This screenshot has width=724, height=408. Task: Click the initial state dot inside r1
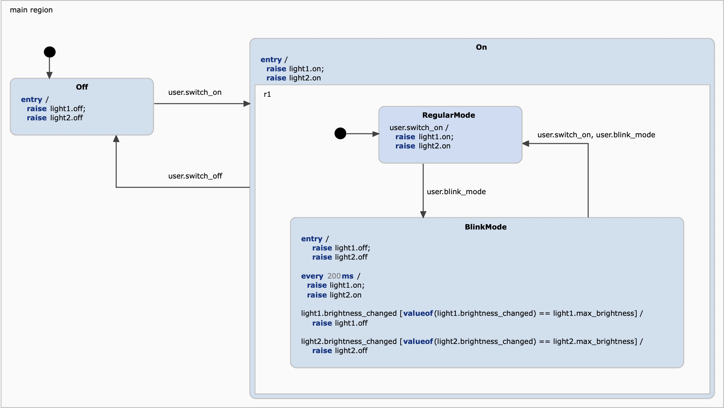(340, 133)
